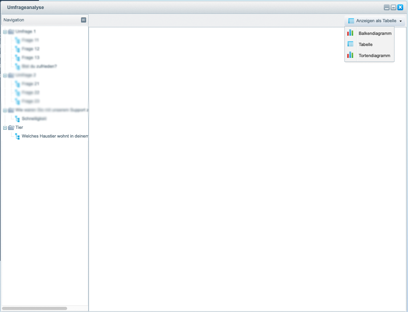Click the question icon for 'Welches Haustier'
408x312 pixels.
(x=17, y=136)
